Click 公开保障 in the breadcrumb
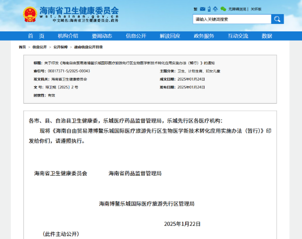The height and width of the screenshot is (239, 302). tap(60, 47)
